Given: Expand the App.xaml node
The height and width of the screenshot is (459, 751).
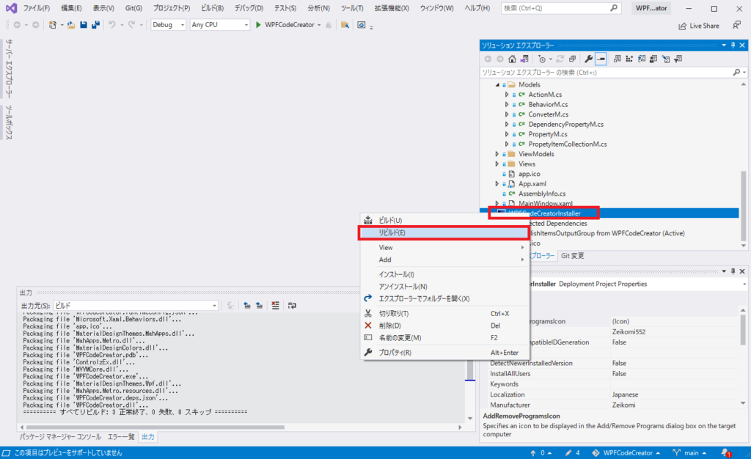Looking at the screenshot, I should 497,184.
